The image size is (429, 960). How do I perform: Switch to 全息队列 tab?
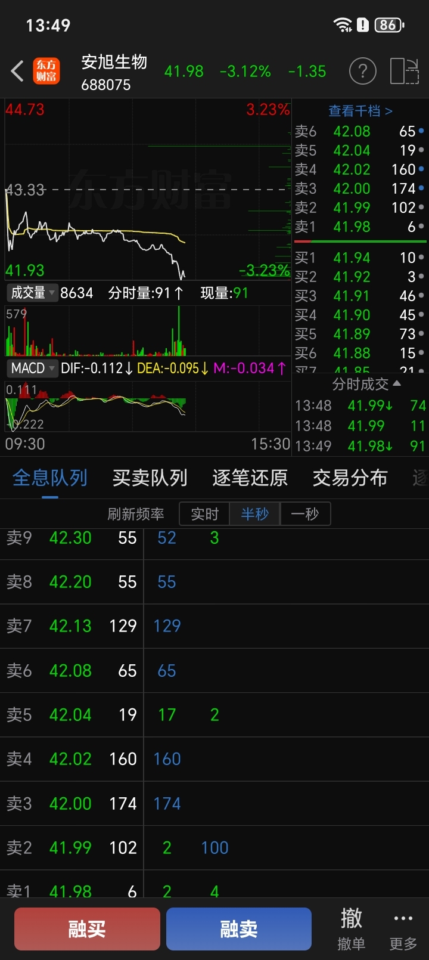click(x=50, y=478)
